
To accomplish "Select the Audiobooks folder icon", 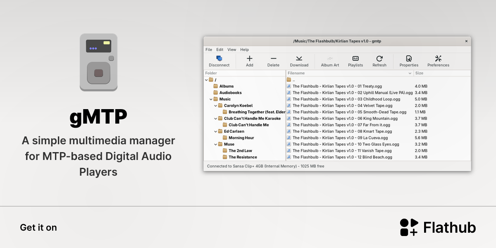I will 215,93.
